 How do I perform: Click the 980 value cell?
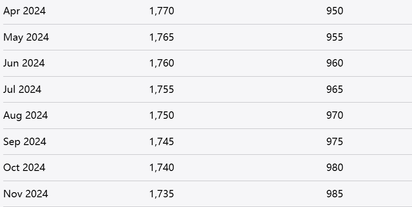click(334, 167)
